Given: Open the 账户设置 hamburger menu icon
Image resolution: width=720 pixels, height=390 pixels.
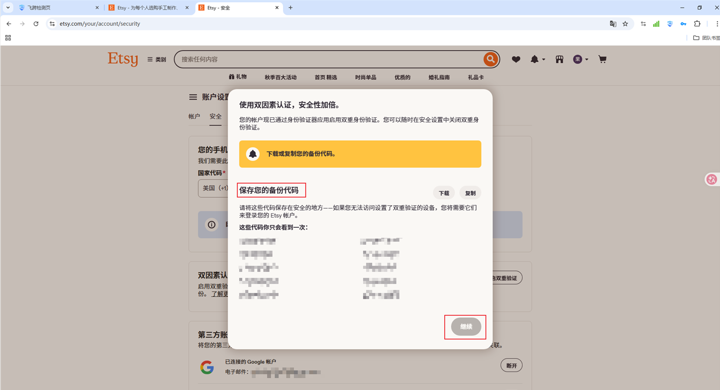Looking at the screenshot, I should tap(193, 97).
